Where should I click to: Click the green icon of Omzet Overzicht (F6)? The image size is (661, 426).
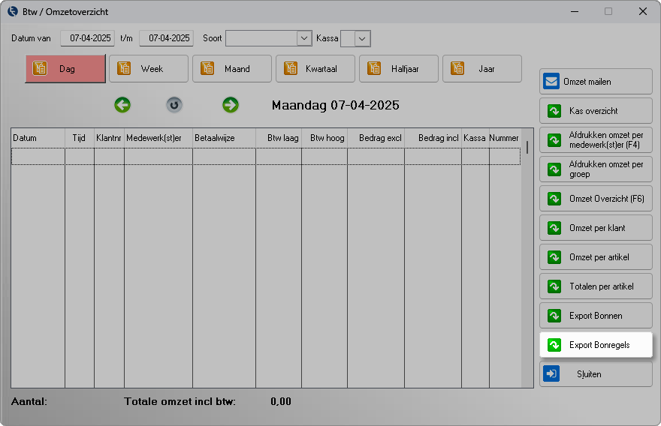pos(554,199)
